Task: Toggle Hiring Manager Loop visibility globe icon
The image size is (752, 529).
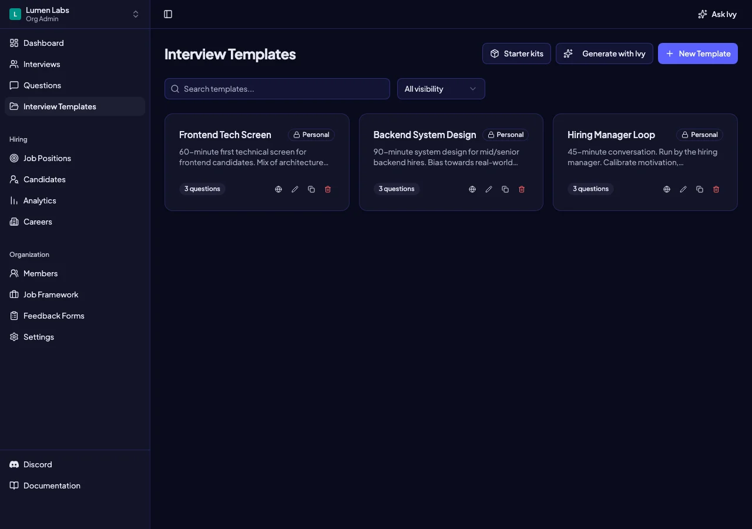Action: [x=667, y=189]
